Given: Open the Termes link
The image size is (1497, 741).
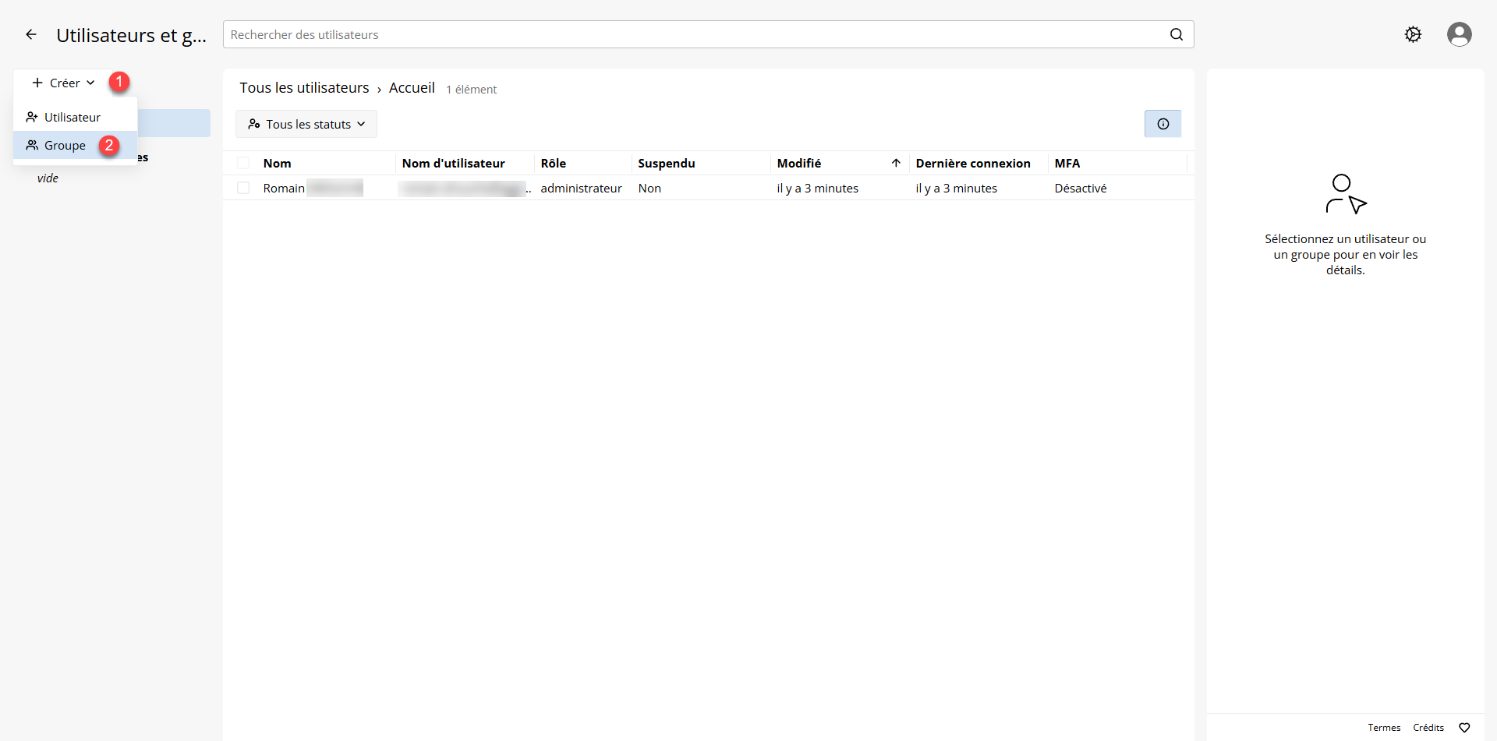Looking at the screenshot, I should click(x=1383, y=728).
